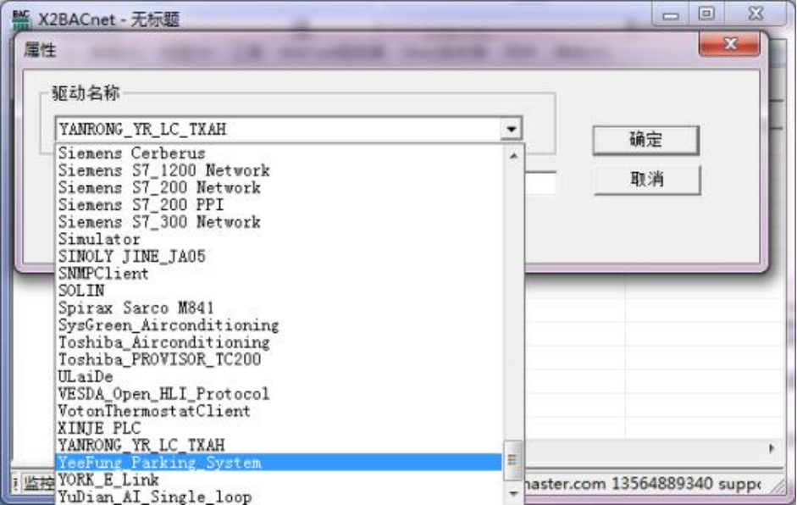
Task: Select YANRONG_YR_LC_TXAH in the dropdown list
Action: point(279,446)
